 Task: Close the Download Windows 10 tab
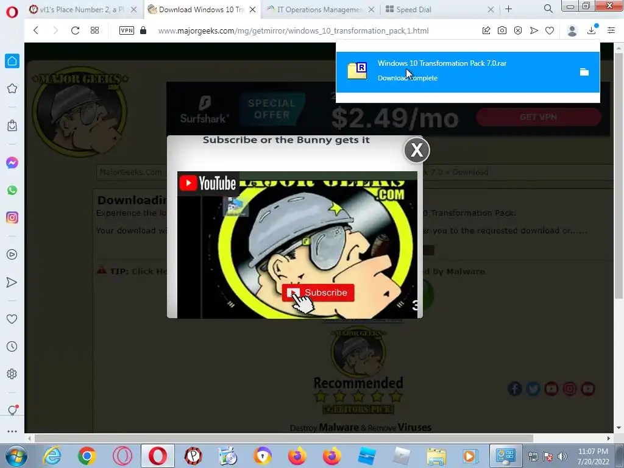(252, 10)
